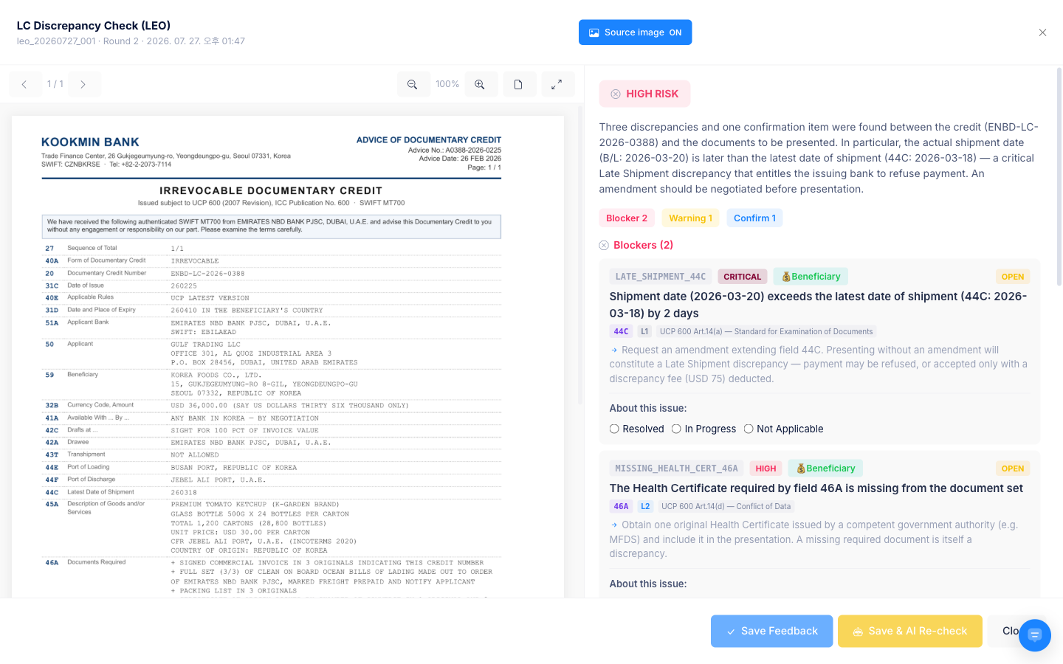Click OPEN status on late shipment card
Image resolution: width=1063 pixels, height=664 pixels.
pos(1013,277)
